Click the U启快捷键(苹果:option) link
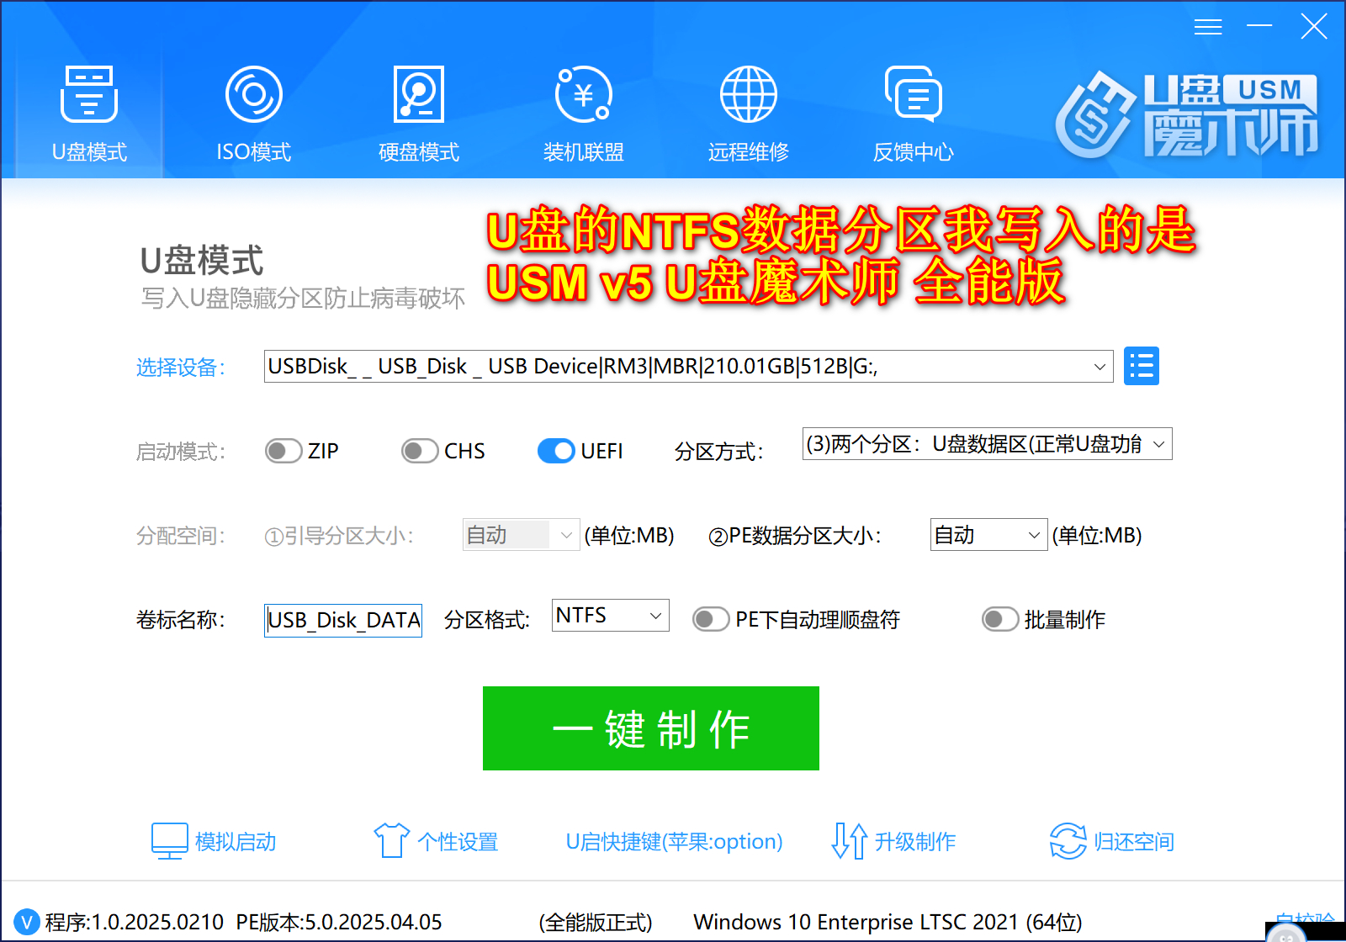The height and width of the screenshot is (942, 1346). (674, 842)
